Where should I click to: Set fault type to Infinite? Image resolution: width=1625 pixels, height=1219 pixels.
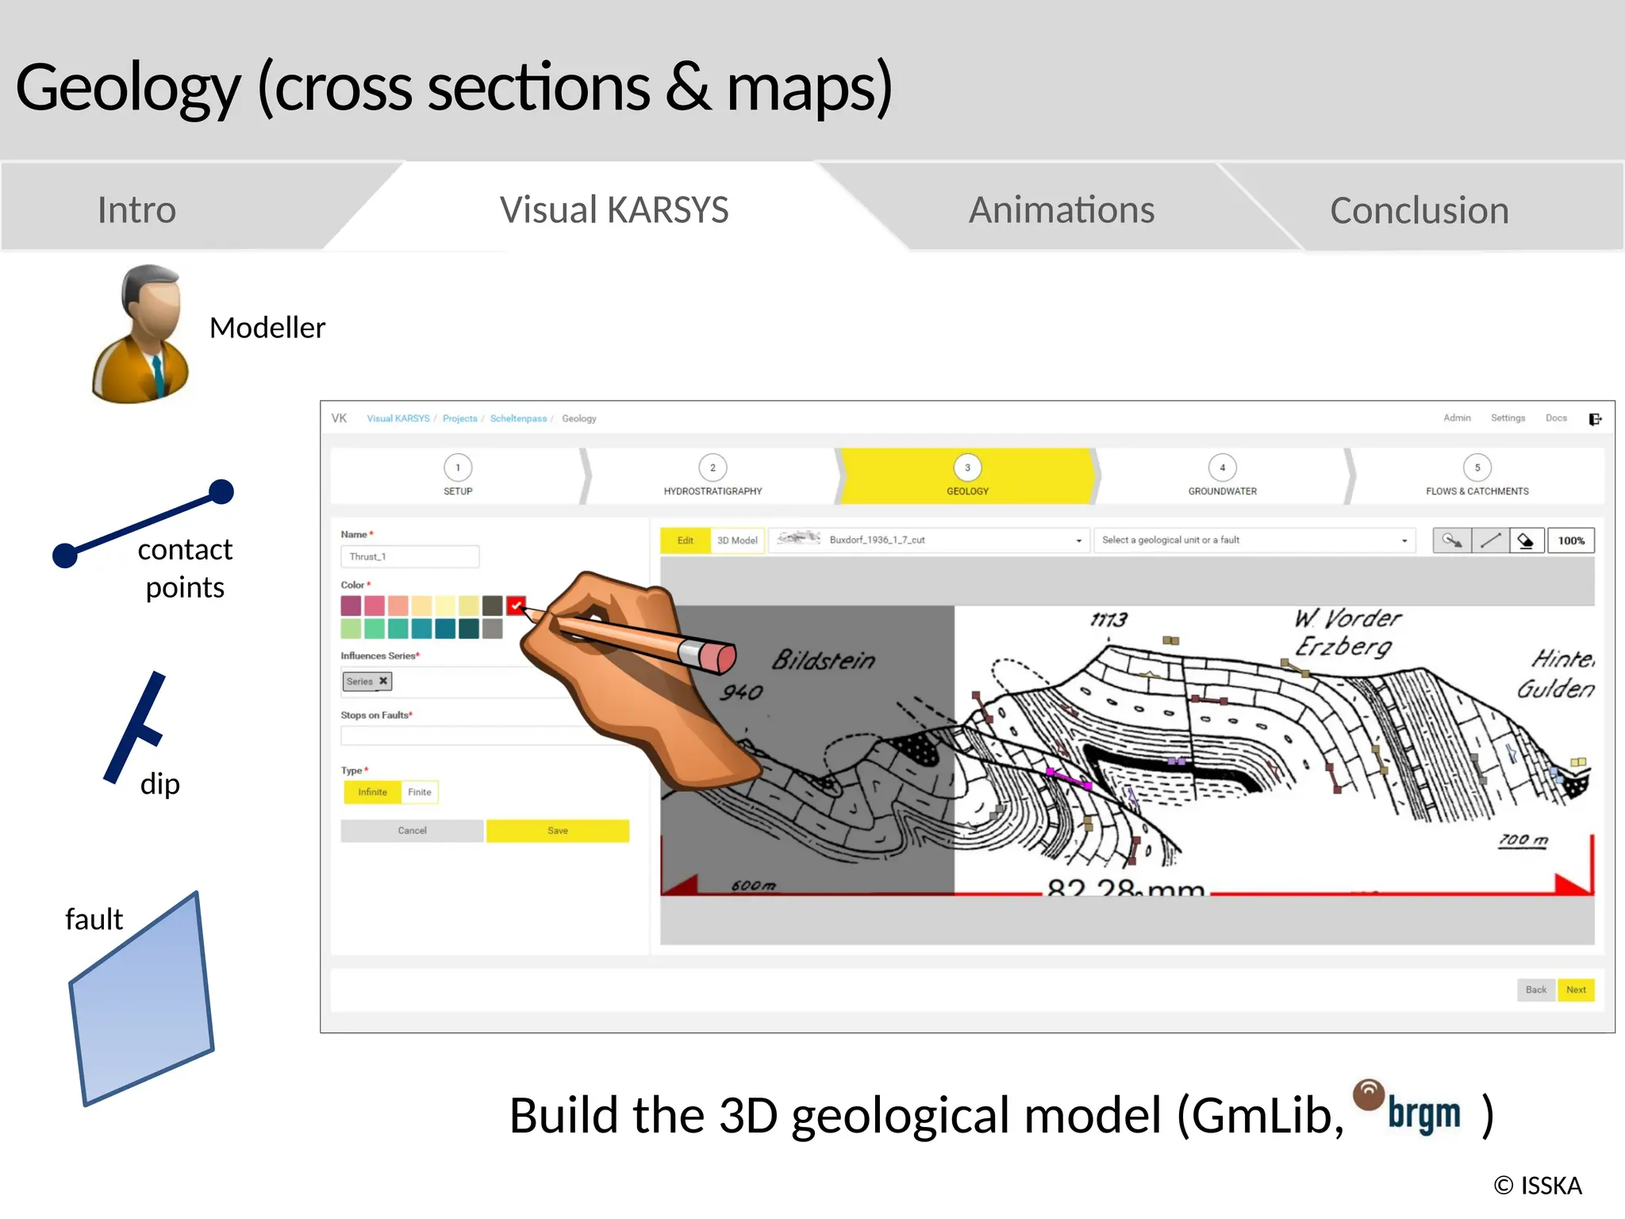372,792
